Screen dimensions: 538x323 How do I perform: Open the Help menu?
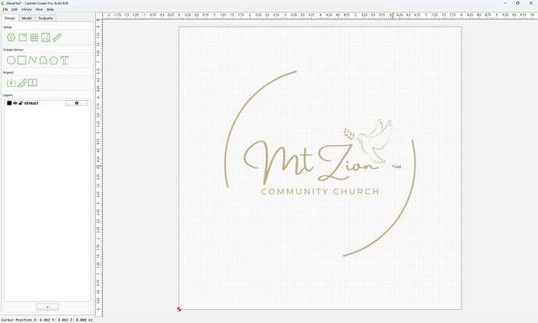(x=50, y=9)
